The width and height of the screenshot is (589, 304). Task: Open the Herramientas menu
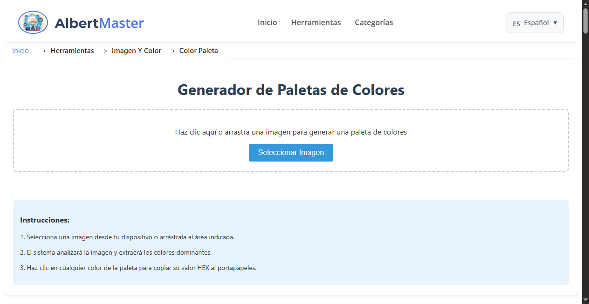click(x=316, y=22)
